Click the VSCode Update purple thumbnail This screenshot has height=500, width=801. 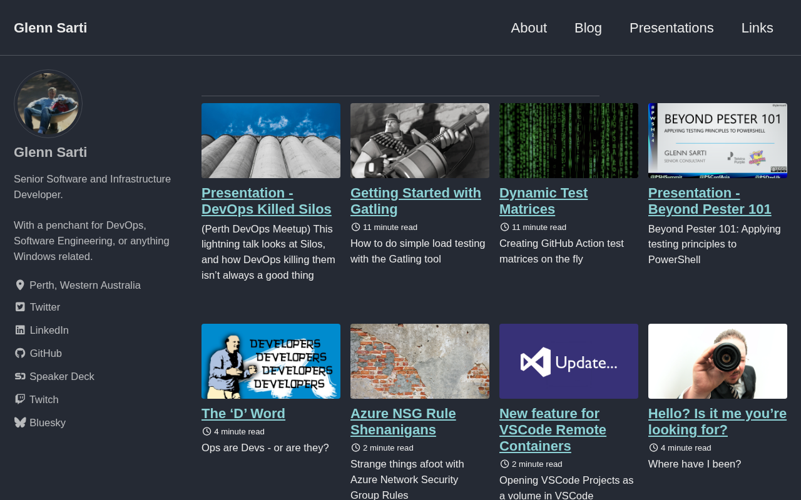(568, 361)
